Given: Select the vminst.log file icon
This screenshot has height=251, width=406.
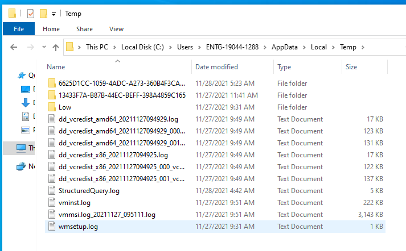Looking at the screenshot, I should pyautogui.click(x=52, y=203).
